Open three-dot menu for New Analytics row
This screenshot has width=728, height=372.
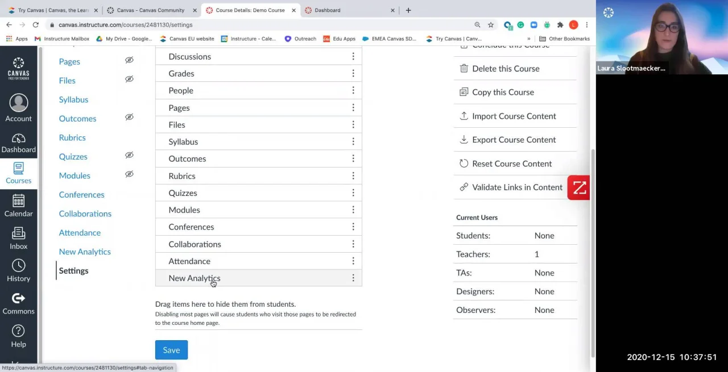[x=353, y=278]
